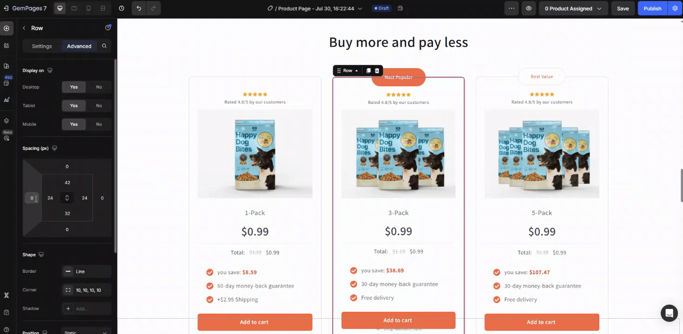Open the 0 Product Assigned dropdown
The height and width of the screenshot is (334, 683).
click(573, 8)
